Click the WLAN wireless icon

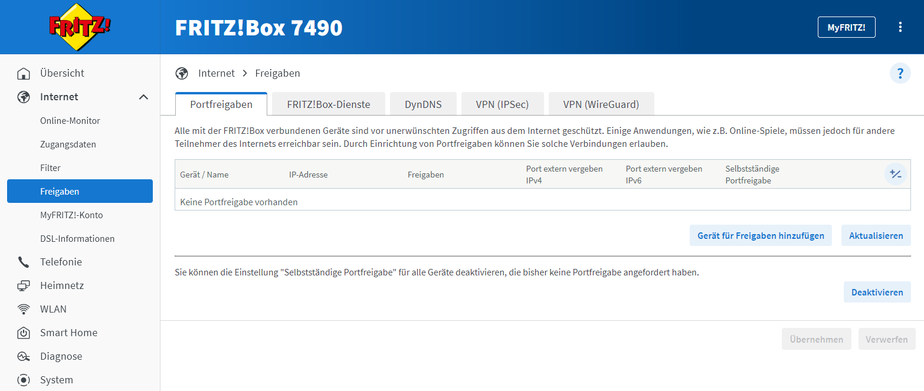pos(24,308)
